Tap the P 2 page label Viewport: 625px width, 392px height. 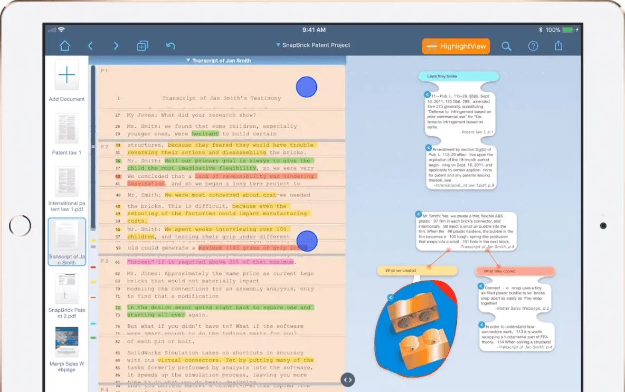point(105,147)
